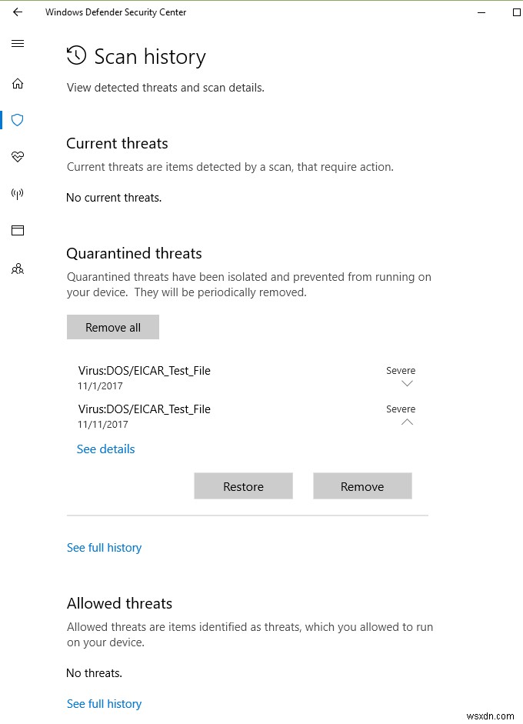Open Device performance & health via heart icon
Screen dimensions: 523x724
pos(17,157)
